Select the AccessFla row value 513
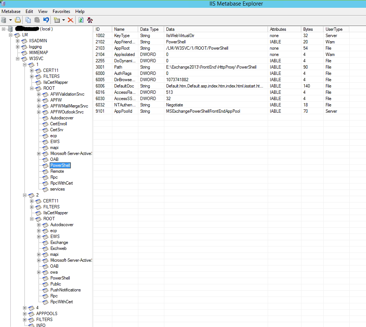This screenshot has height=327, width=366. pyautogui.click(x=169, y=92)
